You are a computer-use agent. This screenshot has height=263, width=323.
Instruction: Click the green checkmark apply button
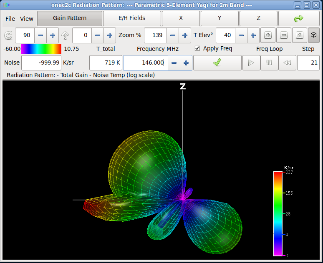pyautogui.click(x=217, y=63)
